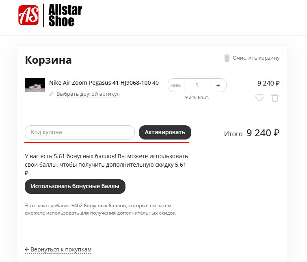Viewport: 307px width, 262px height.
Task: Follow the Вернуться к покупкам link
Action: 61,249
